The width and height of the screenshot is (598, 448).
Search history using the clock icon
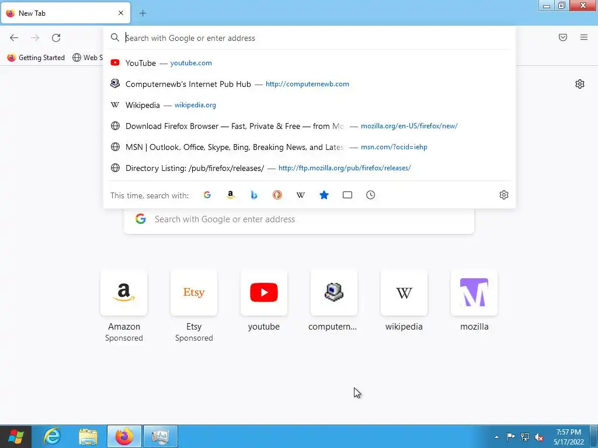[371, 195]
